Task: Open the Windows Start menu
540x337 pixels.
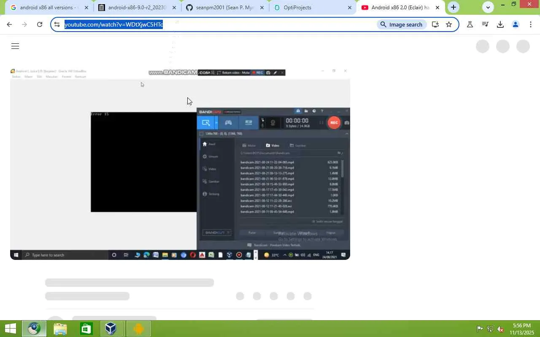Action: 11,329
